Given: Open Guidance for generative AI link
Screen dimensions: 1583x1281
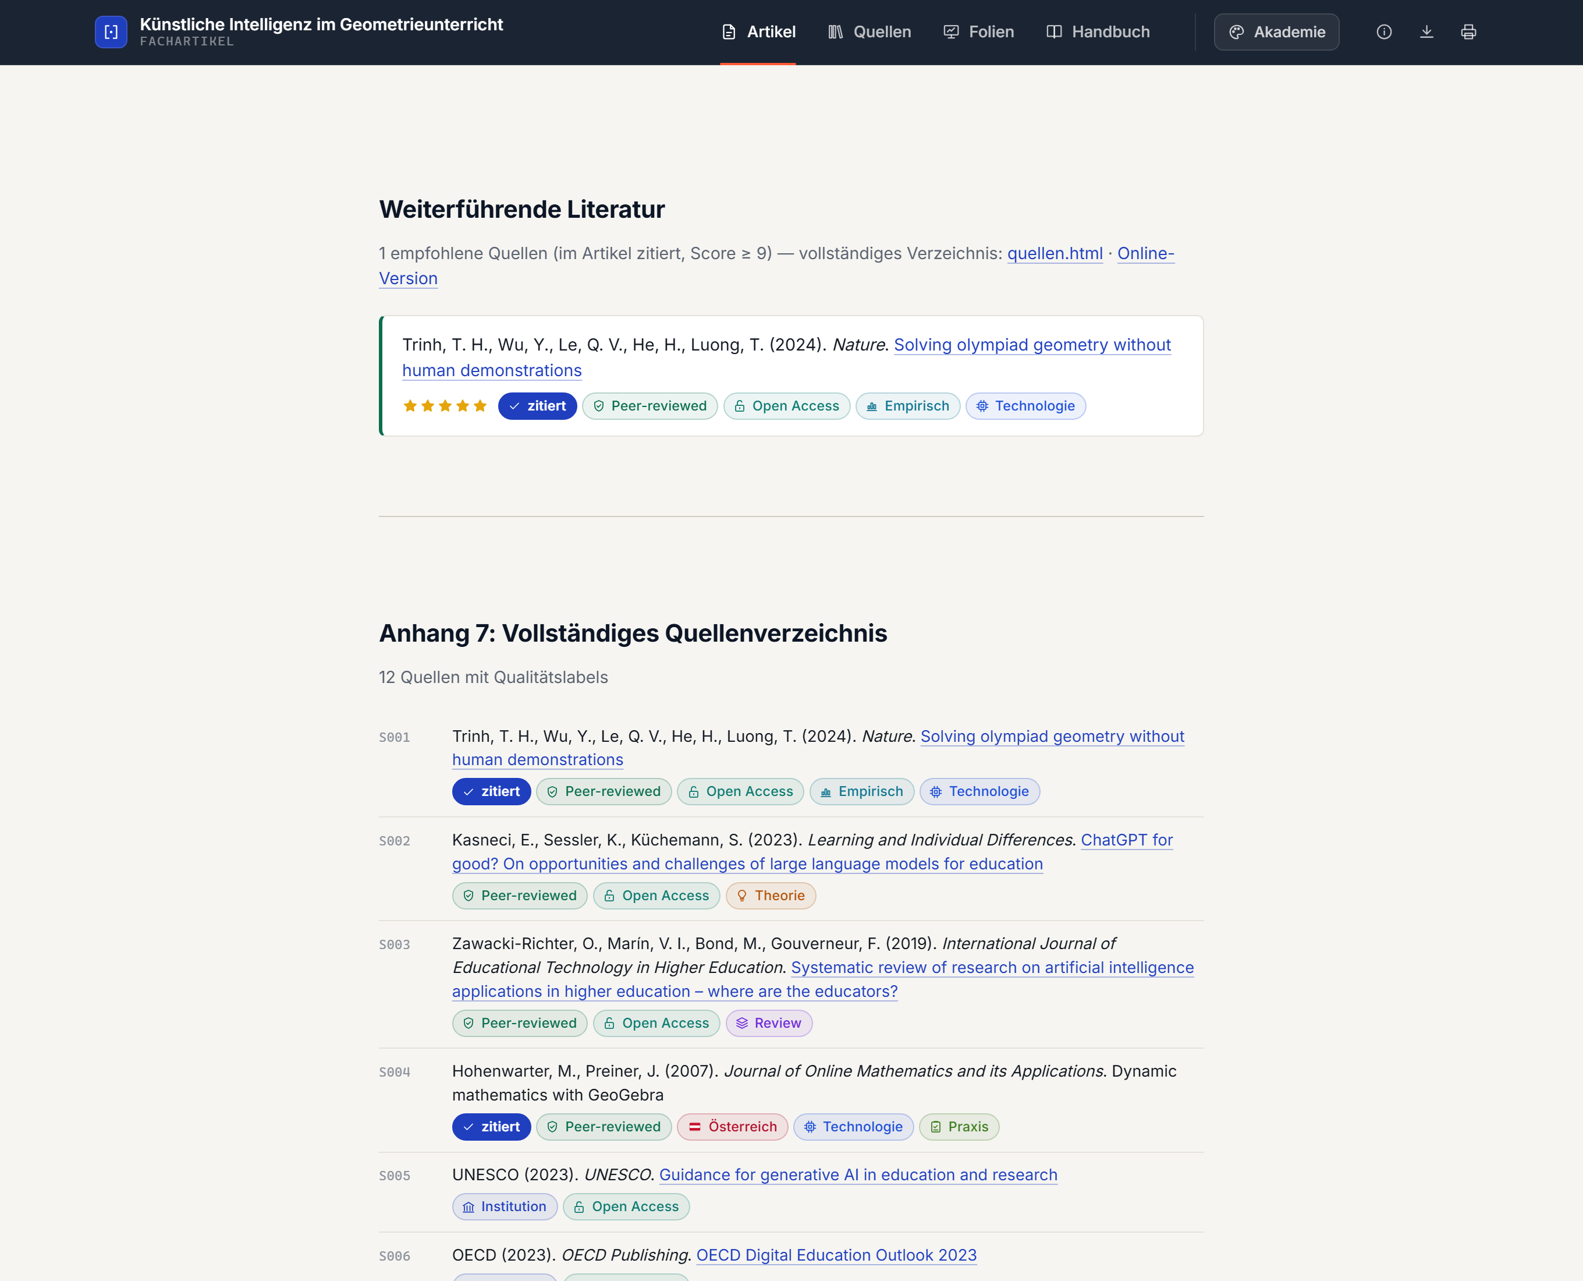Looking at the screenshot, I should pos(858,1175).
